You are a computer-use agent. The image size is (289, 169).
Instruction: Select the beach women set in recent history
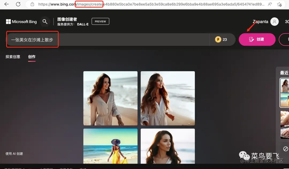[284, 93]
